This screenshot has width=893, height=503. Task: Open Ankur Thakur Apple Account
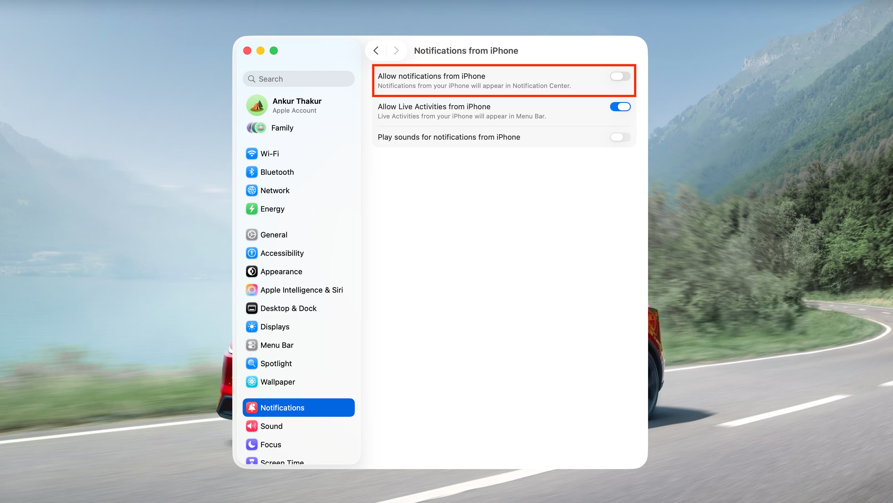point(296,105)
